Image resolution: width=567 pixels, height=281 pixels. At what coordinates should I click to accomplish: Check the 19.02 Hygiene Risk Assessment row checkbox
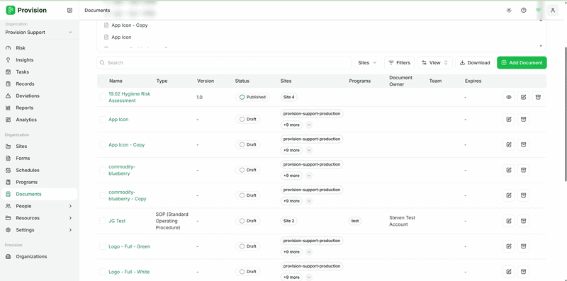(x=103, y=97)
